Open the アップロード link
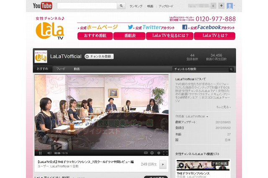Viewport: 268px width, 178px height. (166, 6)
